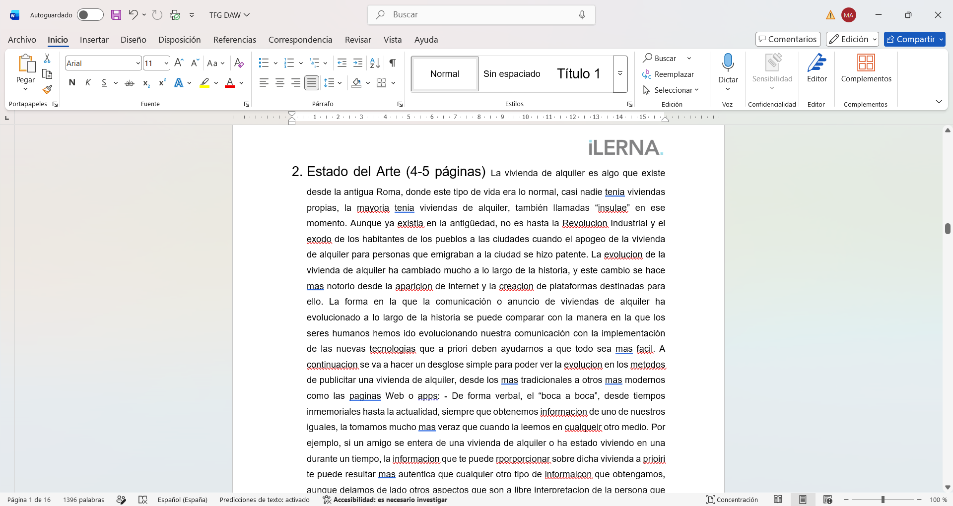Image resolution: width=953 pixels, height=506 pixels.
Task: Click the Buscar search box in the title bar
Action: point(481,15)
